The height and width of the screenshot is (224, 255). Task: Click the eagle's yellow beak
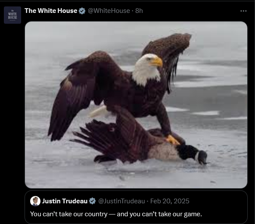tap(157, 62)
